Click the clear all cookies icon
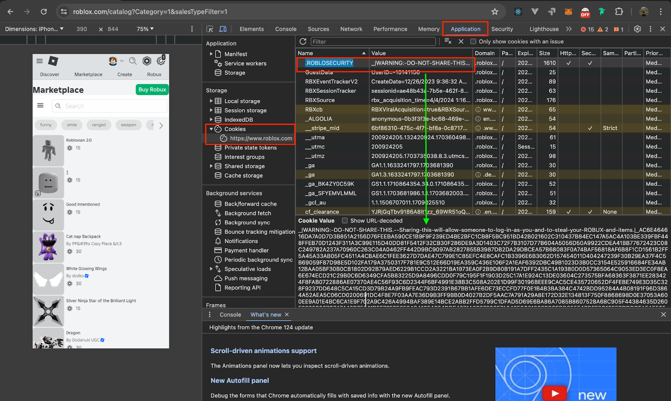The image size is (671, 401). point(448,41)
